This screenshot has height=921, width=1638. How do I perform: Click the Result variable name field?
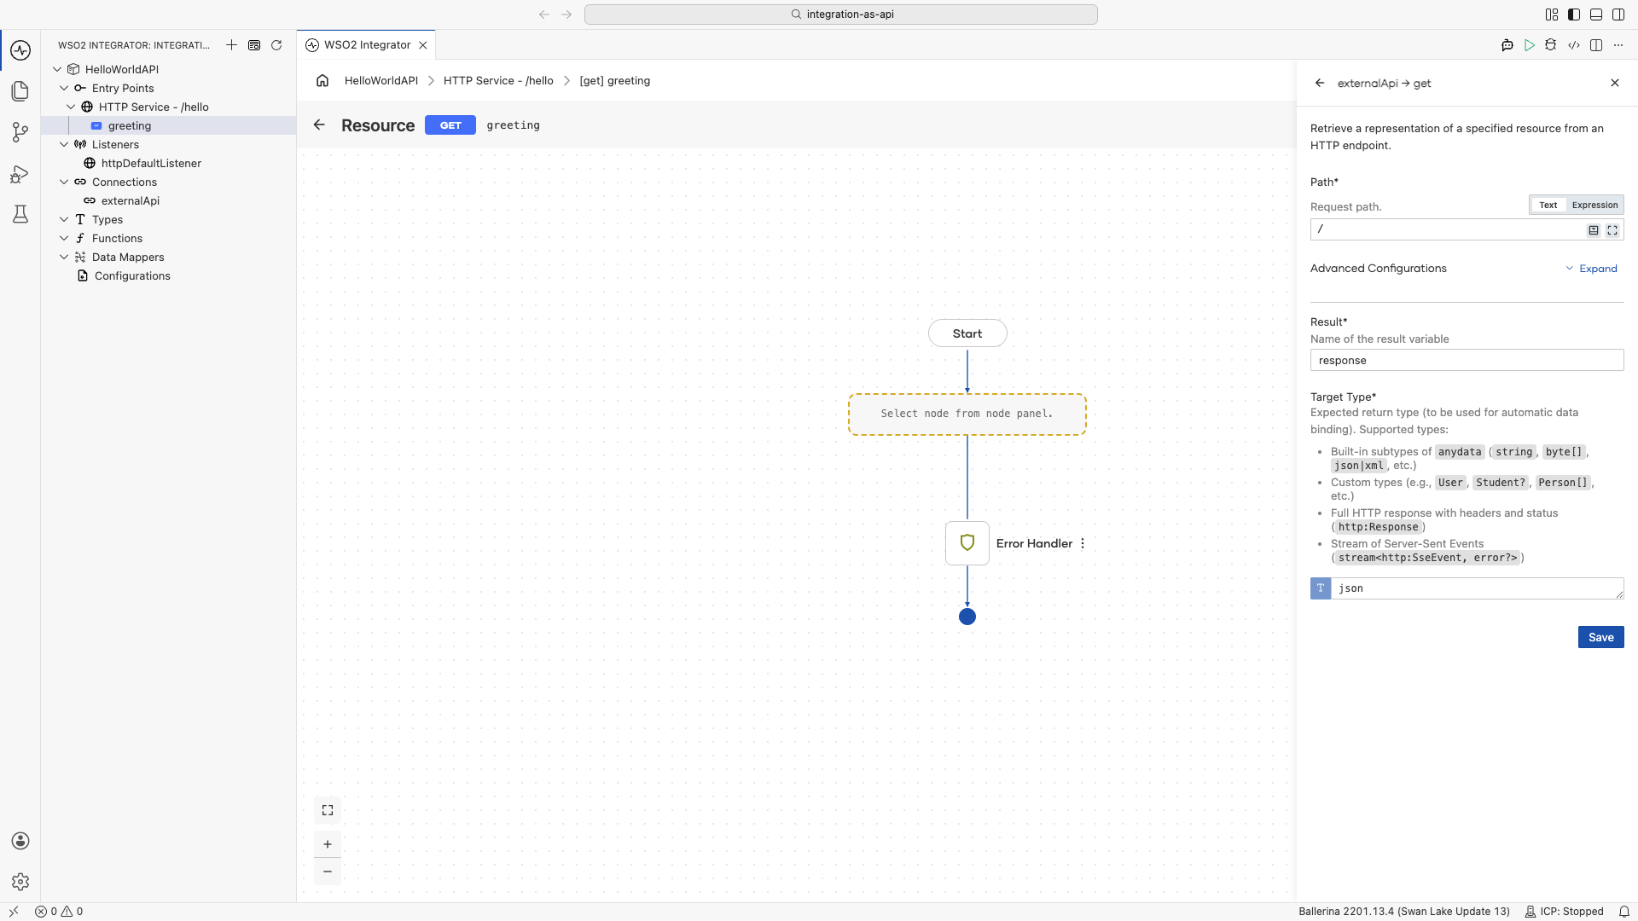pyautogui.click(x=1467, y=360)
